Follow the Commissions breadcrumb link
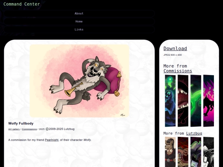The width and height of the screenshot is (223, 167). coord(29,129)
